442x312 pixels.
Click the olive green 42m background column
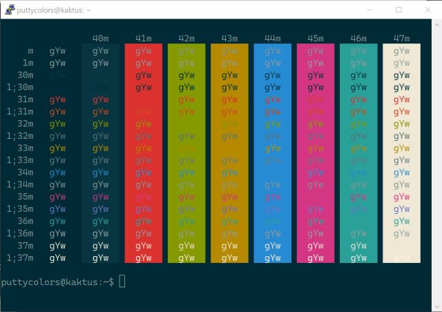tap(186, 153)
